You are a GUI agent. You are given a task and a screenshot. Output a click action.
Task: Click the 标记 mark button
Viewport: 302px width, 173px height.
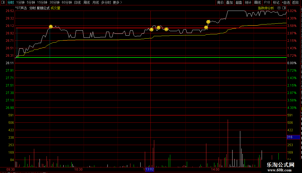coord(276,2)
